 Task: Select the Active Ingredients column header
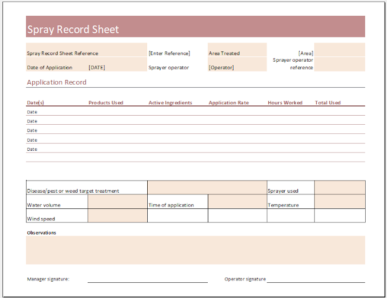170,103
